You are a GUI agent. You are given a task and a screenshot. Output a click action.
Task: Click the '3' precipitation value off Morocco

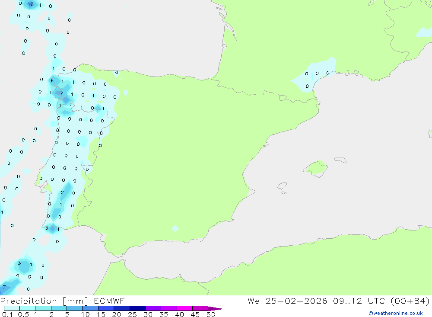pos(19,263)
